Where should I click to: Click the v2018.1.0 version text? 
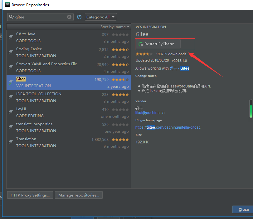(179, 61)
